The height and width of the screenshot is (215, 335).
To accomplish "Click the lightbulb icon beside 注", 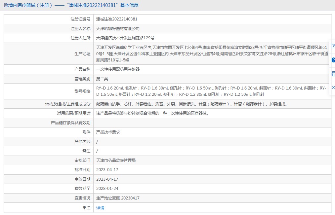I will 84,207.
